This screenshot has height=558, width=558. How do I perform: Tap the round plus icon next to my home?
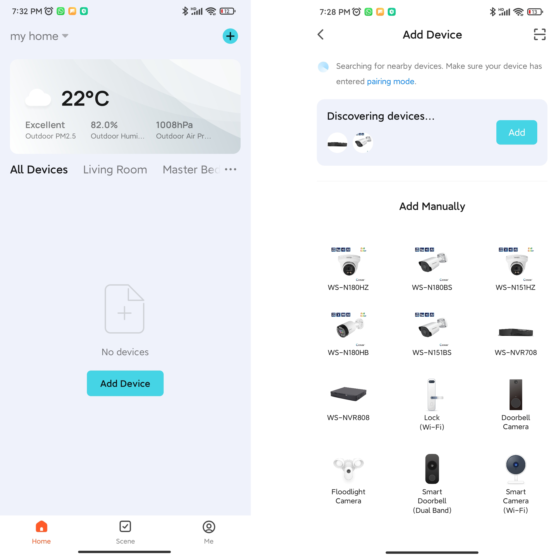tap(230, 36)
